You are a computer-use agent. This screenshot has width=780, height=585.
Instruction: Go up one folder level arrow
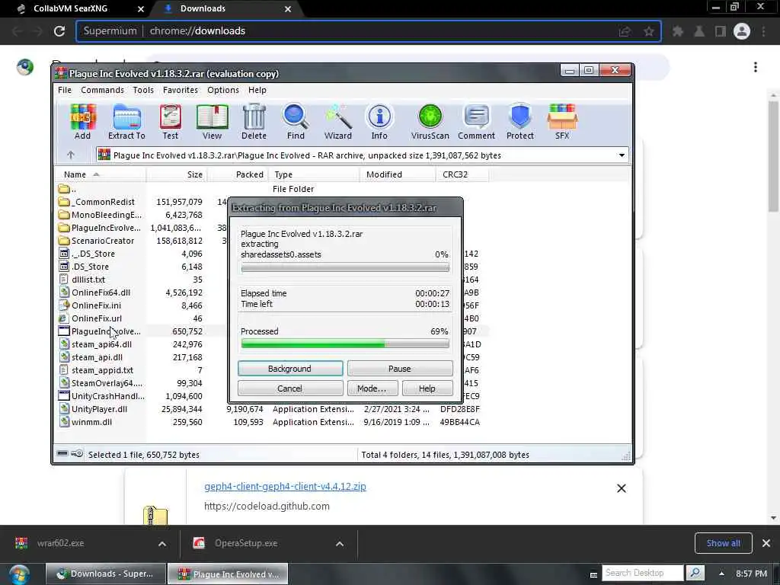pos(71,155)
